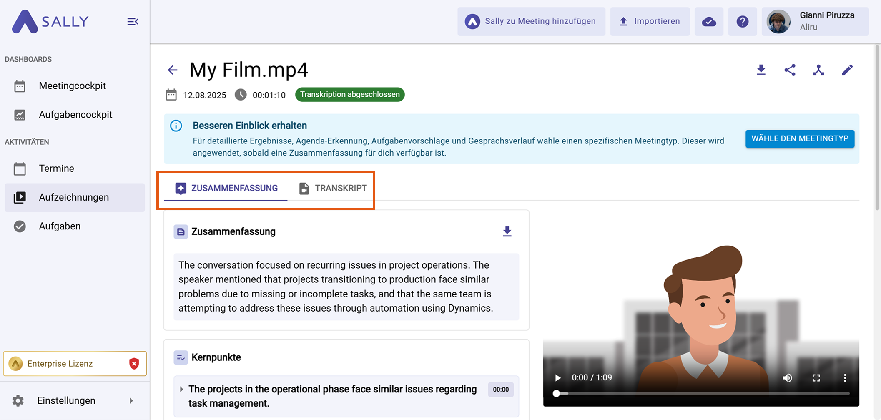
Task: Mute the video volume
Action: [x=787, y=378]
